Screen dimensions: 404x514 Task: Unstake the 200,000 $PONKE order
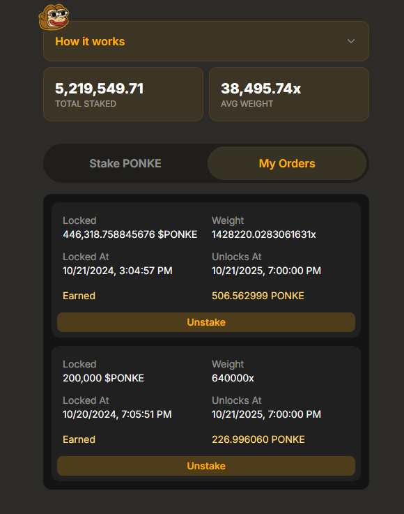(206, 466)
